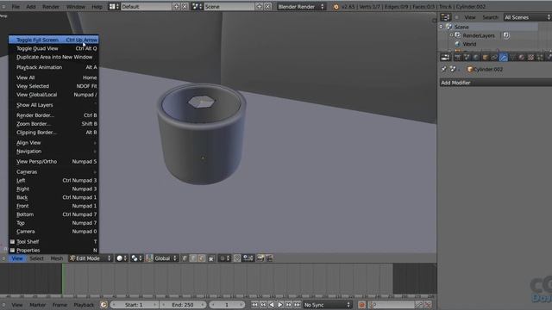Open the Align View submenu
Viewport: 552px width, 310px height.
(x=53, y=143)
